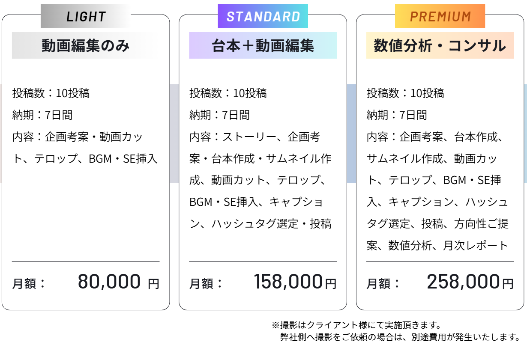Click 納期：7日間 in the STANDARD plan
This screenshot has width=527, height=345.
pos(219,115)
